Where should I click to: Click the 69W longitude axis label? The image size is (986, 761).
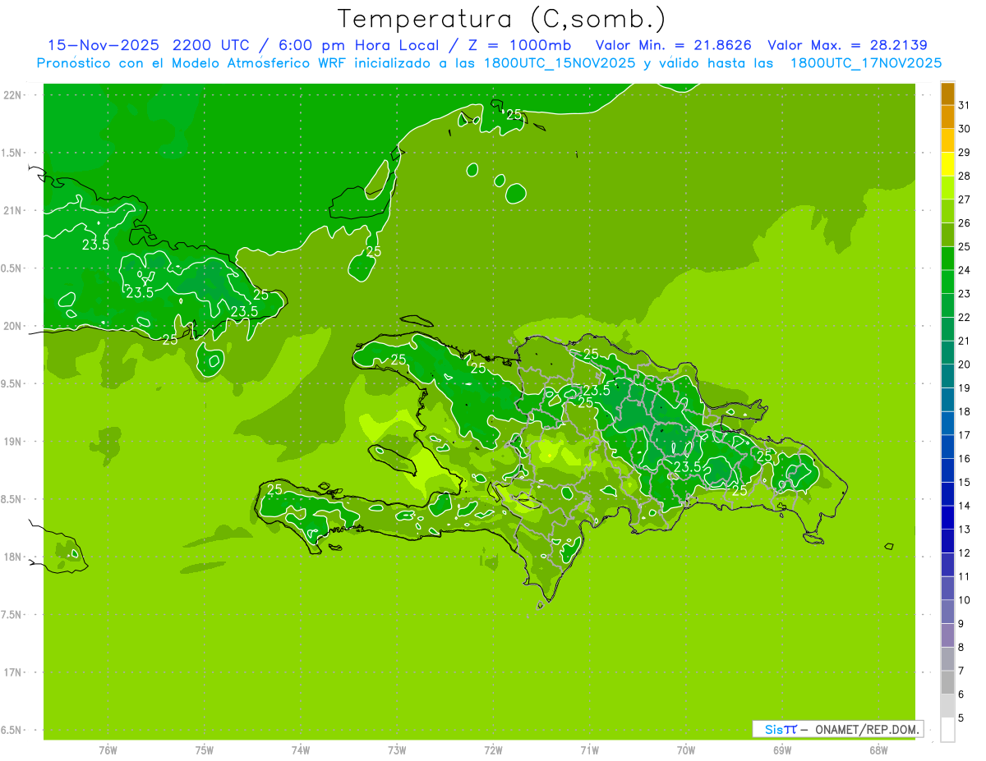point(782,750)
